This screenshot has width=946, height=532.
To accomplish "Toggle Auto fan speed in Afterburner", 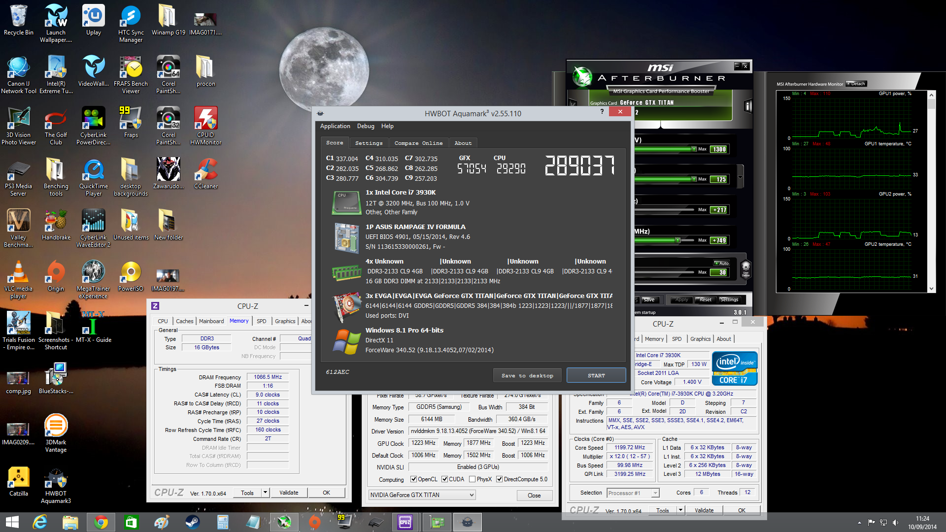I will tap(722, 264).
